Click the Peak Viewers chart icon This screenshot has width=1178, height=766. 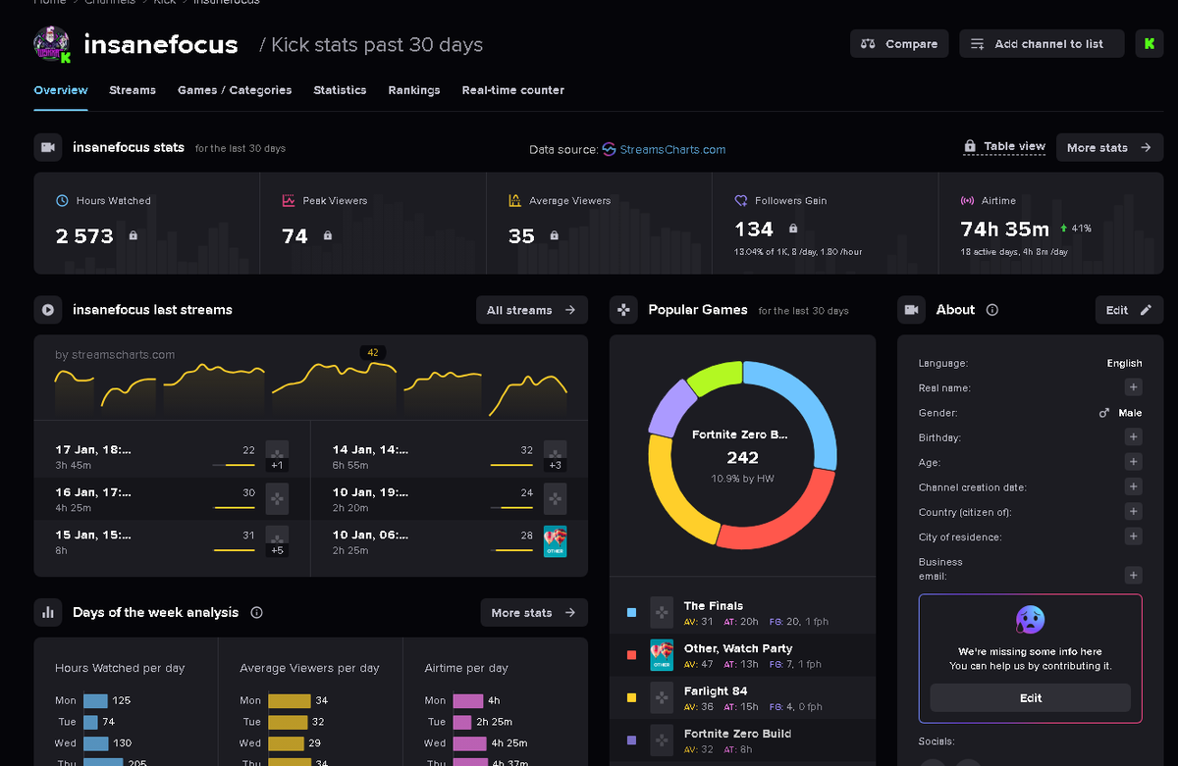(289, 200)
